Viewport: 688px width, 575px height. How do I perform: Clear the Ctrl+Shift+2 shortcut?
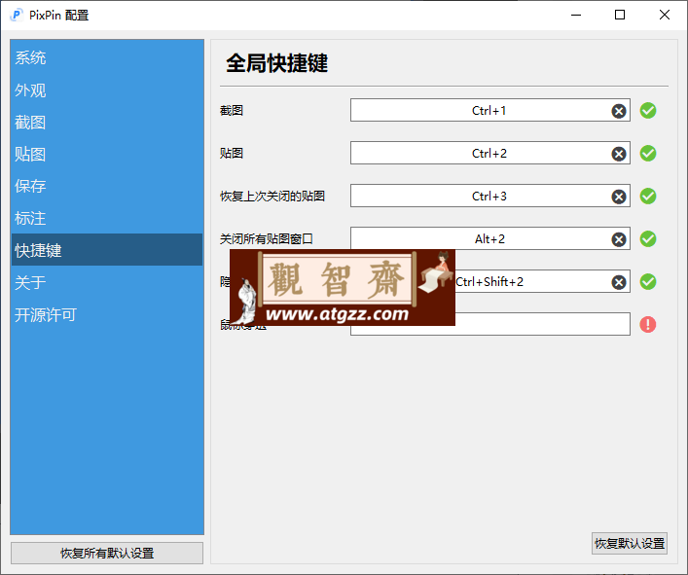(x=619, y=282)
